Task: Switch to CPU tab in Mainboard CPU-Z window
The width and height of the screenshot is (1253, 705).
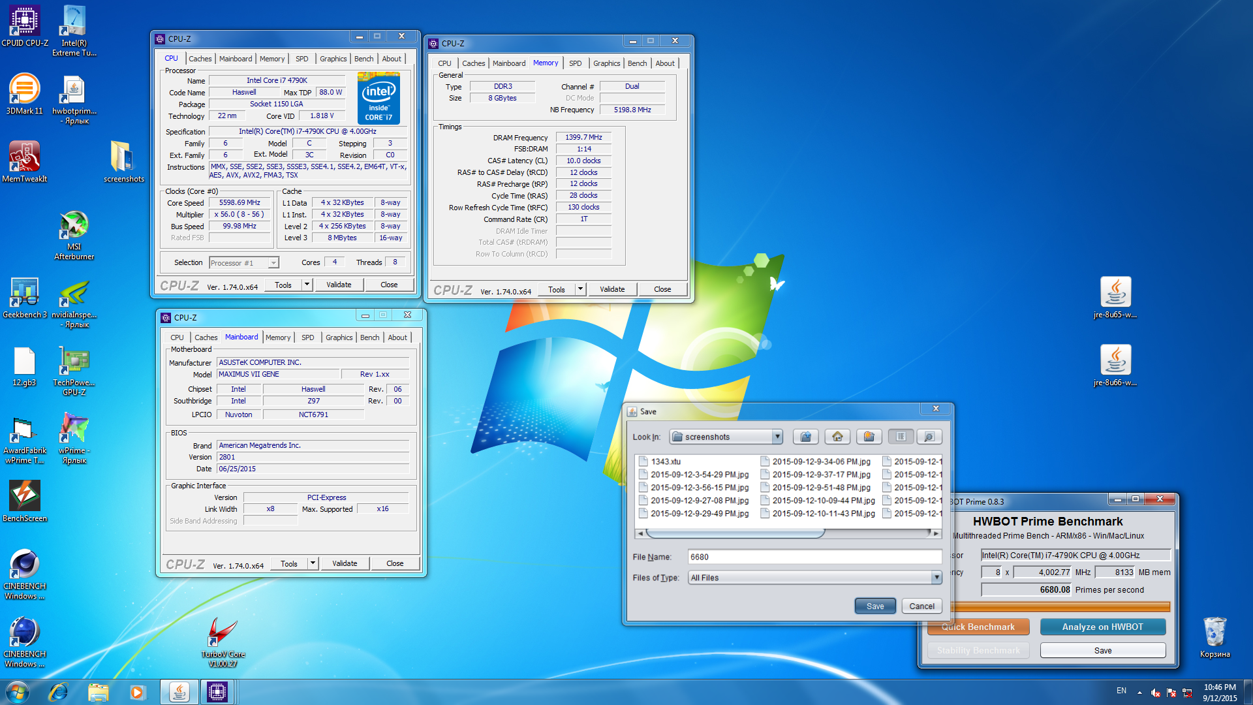Action: coord(177,337)
